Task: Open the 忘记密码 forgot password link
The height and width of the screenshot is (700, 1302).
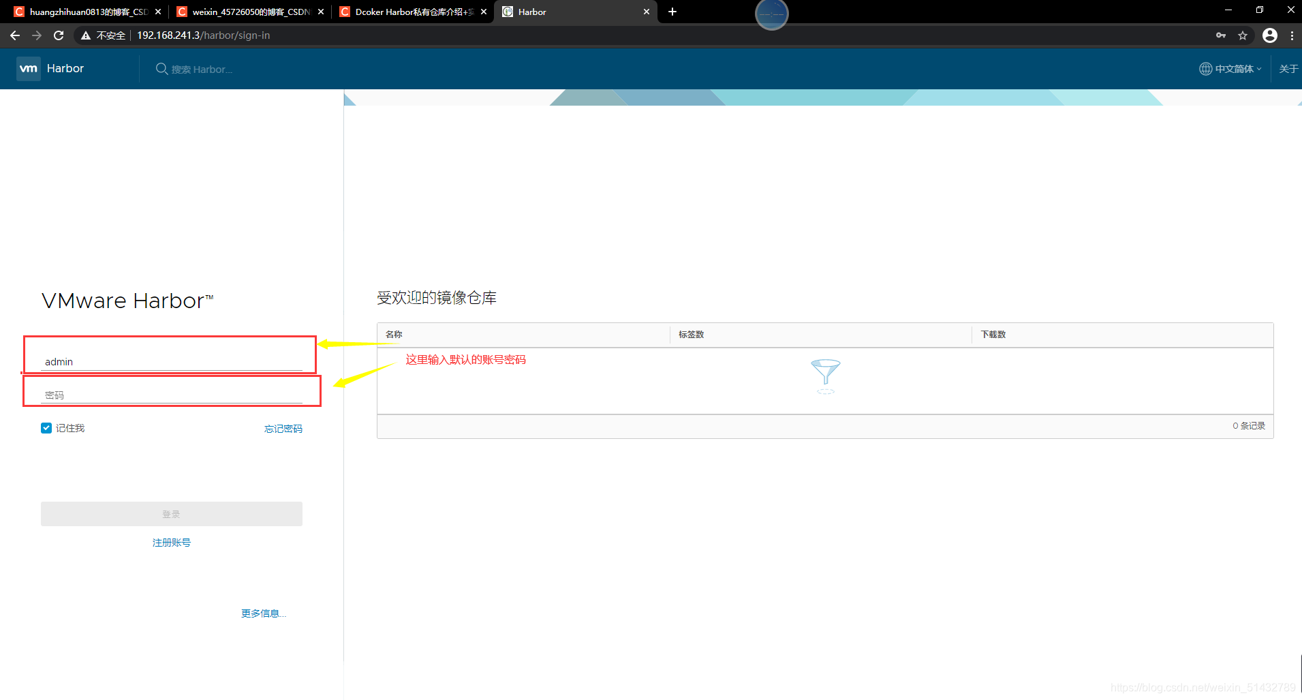Action: pyautogui.click(x=283, y=429)
